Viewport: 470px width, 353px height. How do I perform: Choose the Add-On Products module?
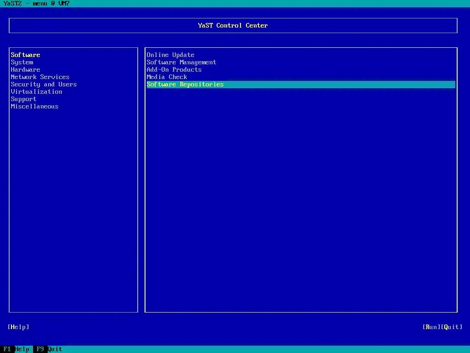(174, 70)
